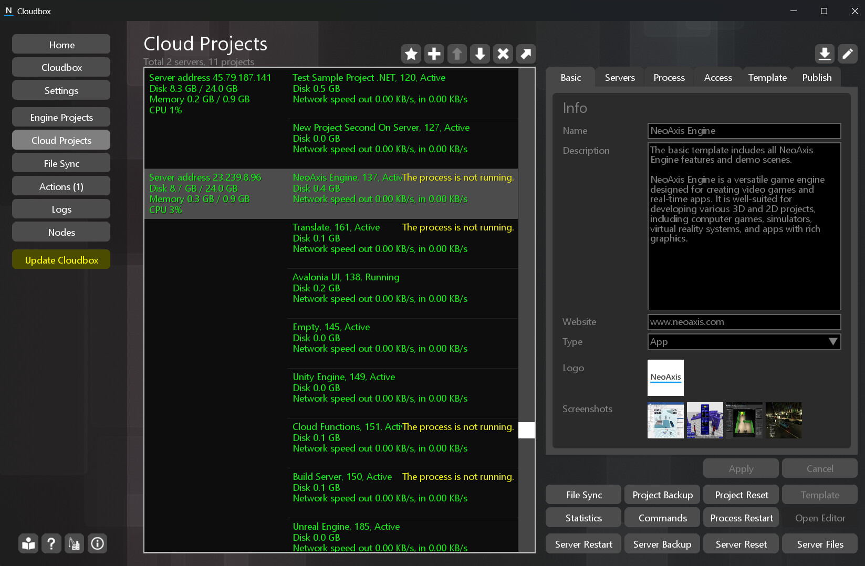Click Statistics button
Viewport: 865px width, 566px height.
[x=583, y=518]
